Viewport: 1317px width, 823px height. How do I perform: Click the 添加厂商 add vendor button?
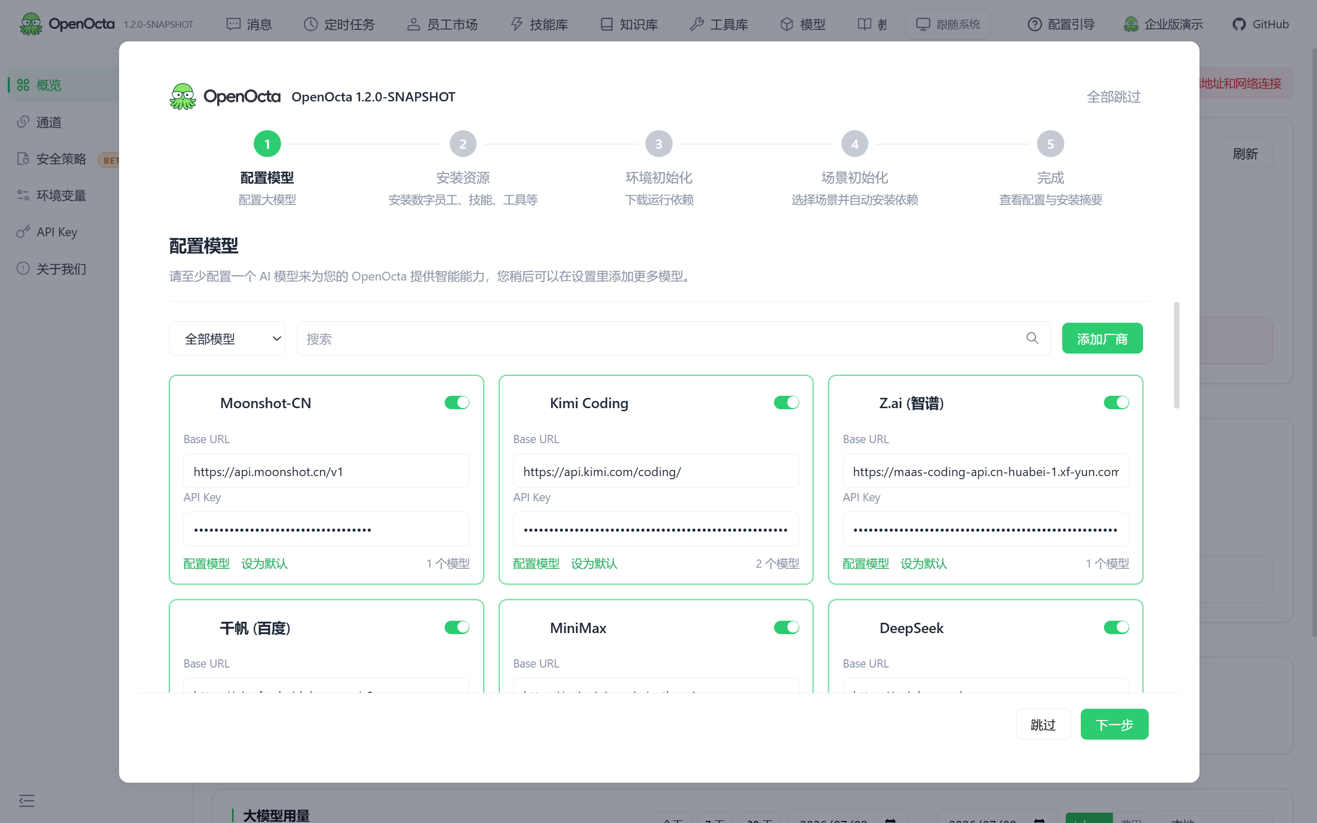point(1102,339)
